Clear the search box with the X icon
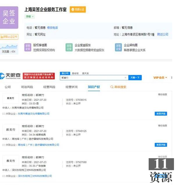 pyautogui.click(x=125, y=77)
